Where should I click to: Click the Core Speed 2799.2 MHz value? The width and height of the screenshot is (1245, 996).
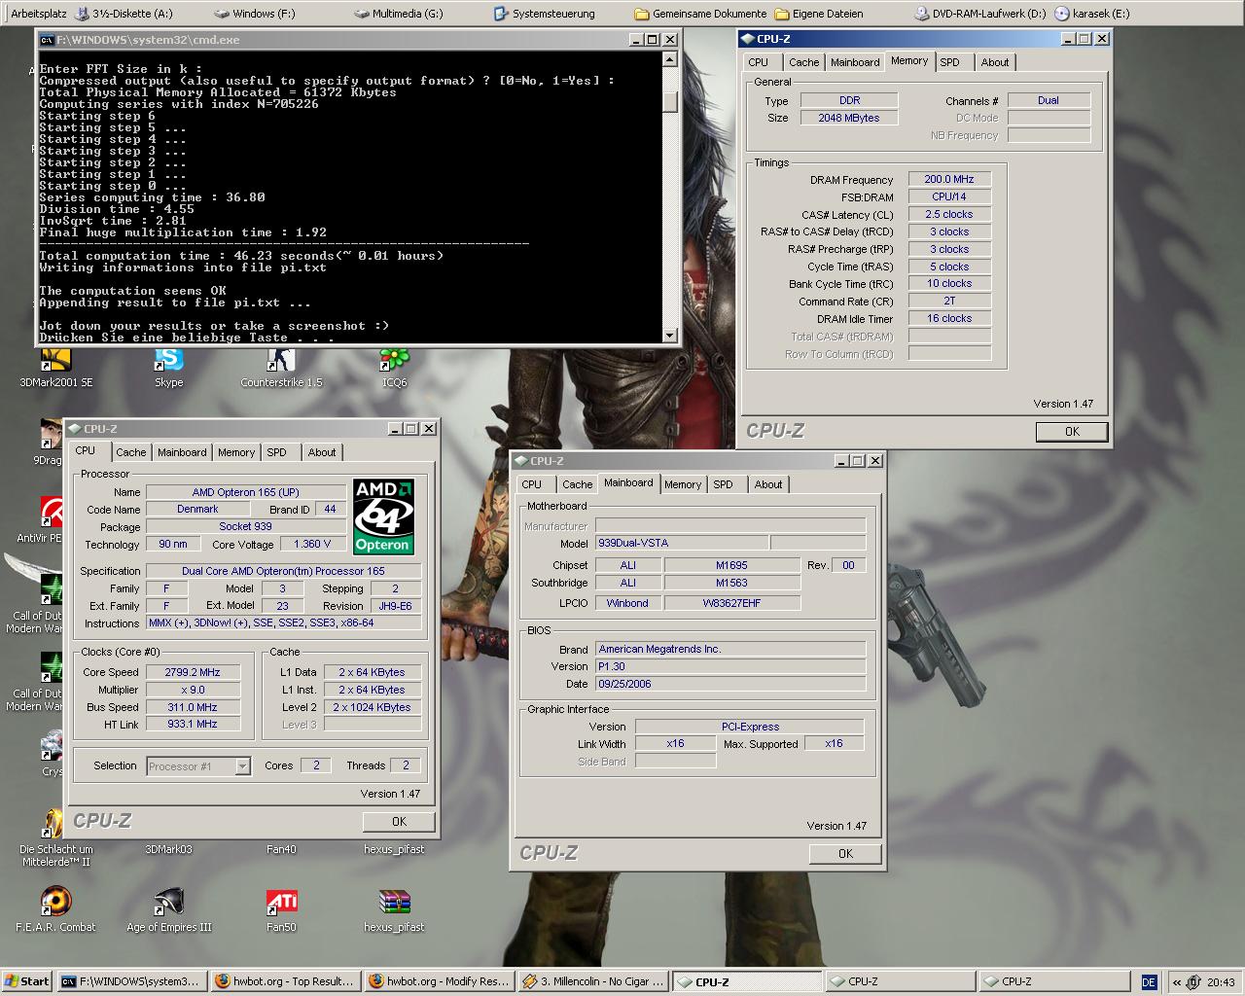[x=193, y=672]
